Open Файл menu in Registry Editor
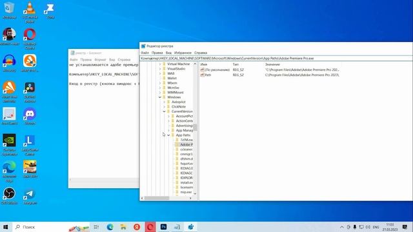This screenshot has height=232, width=413. (145, 53)
